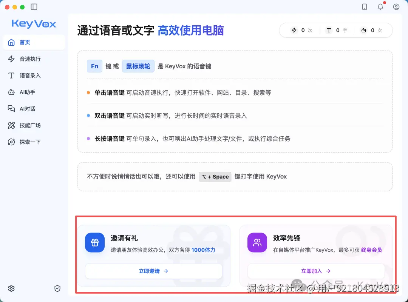Viewport: 408px width, 302px height.
Task: Open the user account profile icon
Action: click(396, 7)
